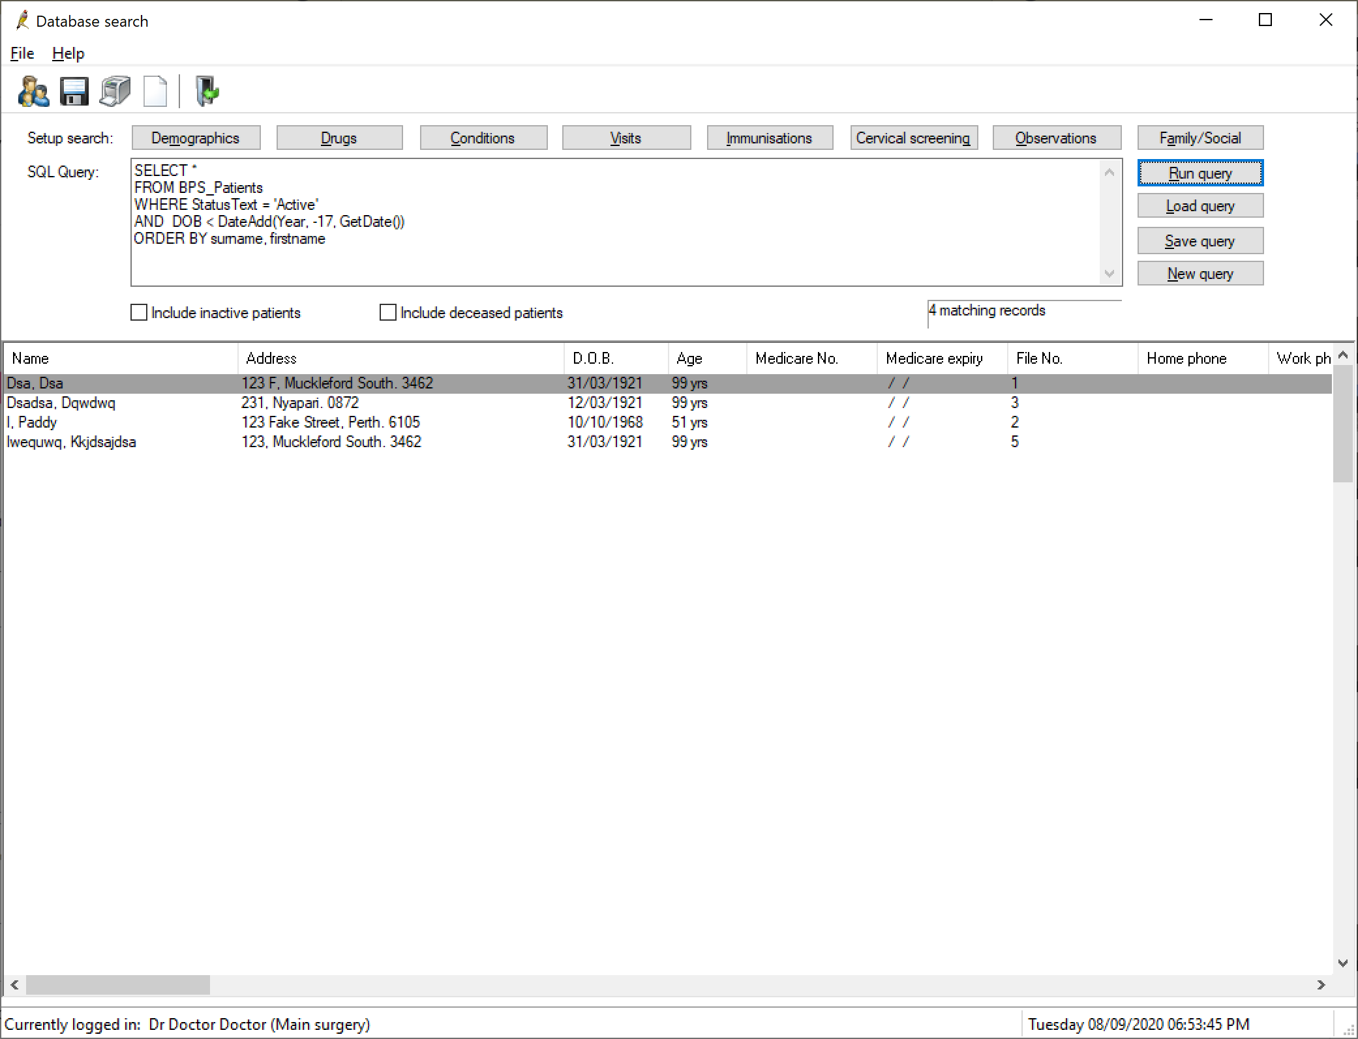Click the New query button
Image resolution: width=1358 pixels, height=1039 pixels.
(1200, 274)
